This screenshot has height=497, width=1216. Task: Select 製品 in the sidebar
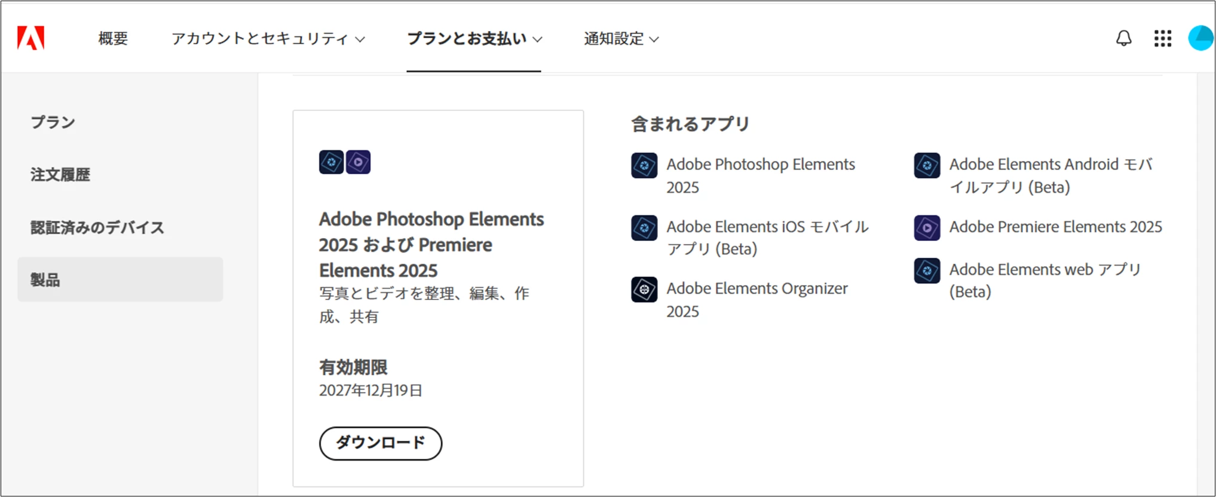(x=120, y=279)
